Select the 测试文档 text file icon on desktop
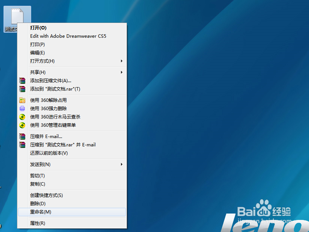 [17, 19]
